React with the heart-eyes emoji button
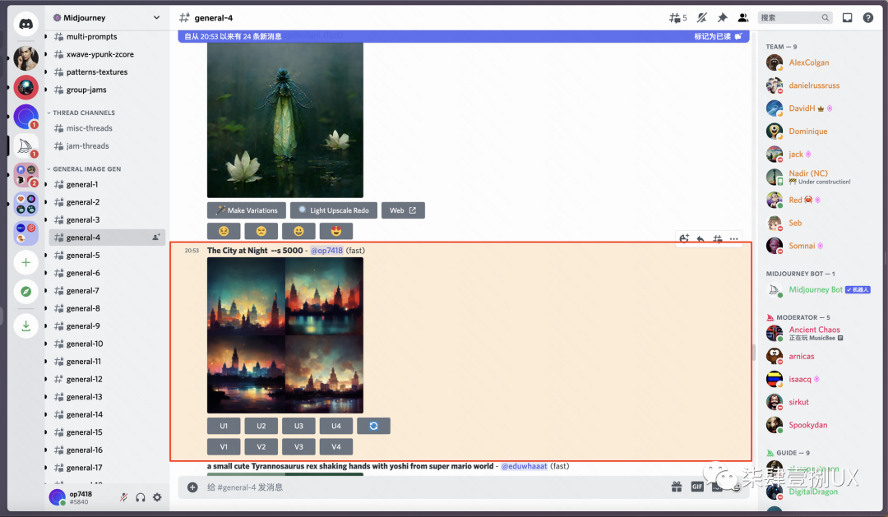The image size is (888, 517). [336, 231]
